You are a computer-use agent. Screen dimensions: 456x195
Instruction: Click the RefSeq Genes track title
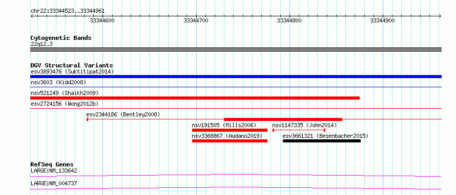52,164
